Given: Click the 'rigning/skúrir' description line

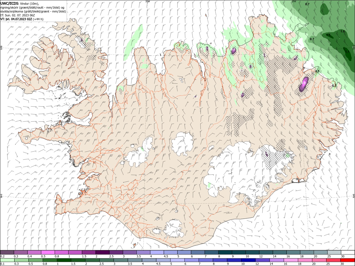Looking at the screenshot, I should point(32,7).
